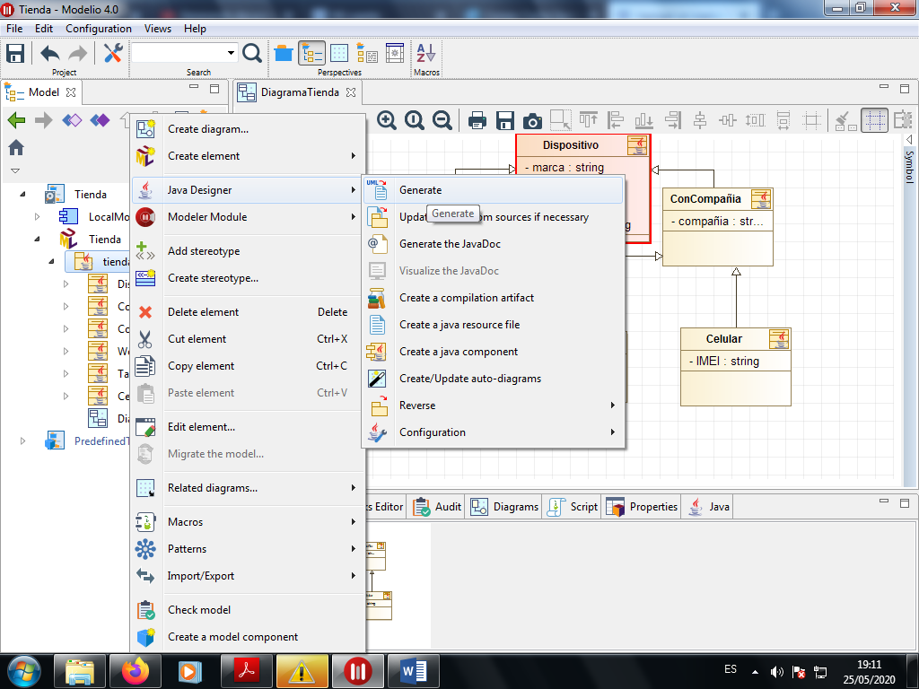919x689 pixels.
Task: Select Create a compilation artifact
Action: (x=494, y=298)
